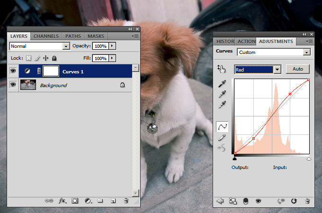This screenshot has width=322, height=213.
Task: Switch adjustments panel to expanded view icon
Action: click(x=233, y=201)
